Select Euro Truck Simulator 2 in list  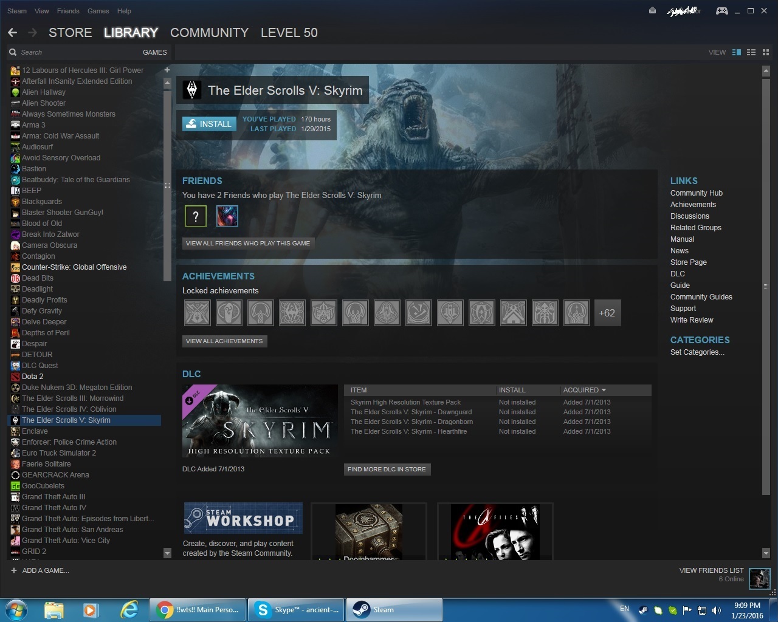click(59, 453)
